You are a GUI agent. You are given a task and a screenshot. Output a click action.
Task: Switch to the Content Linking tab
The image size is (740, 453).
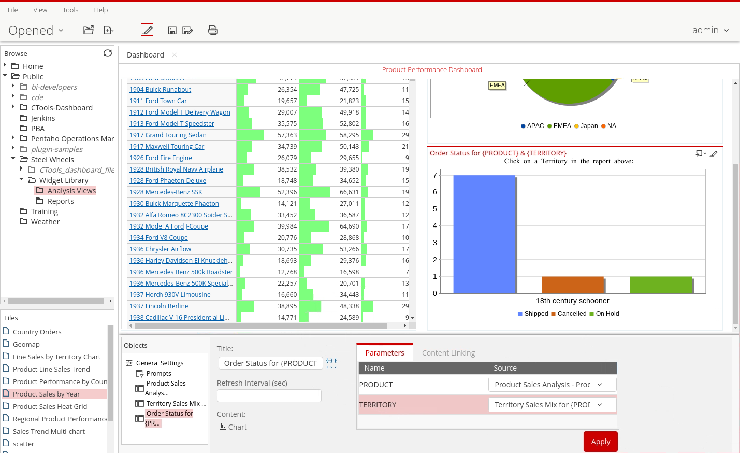click(x=448, y=353)
